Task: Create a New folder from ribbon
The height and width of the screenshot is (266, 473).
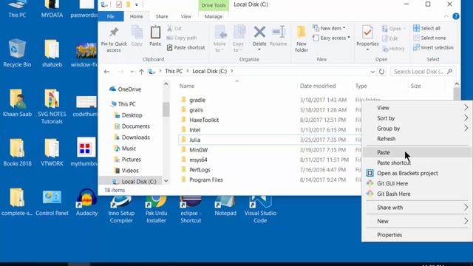Action: click(302, 39)
